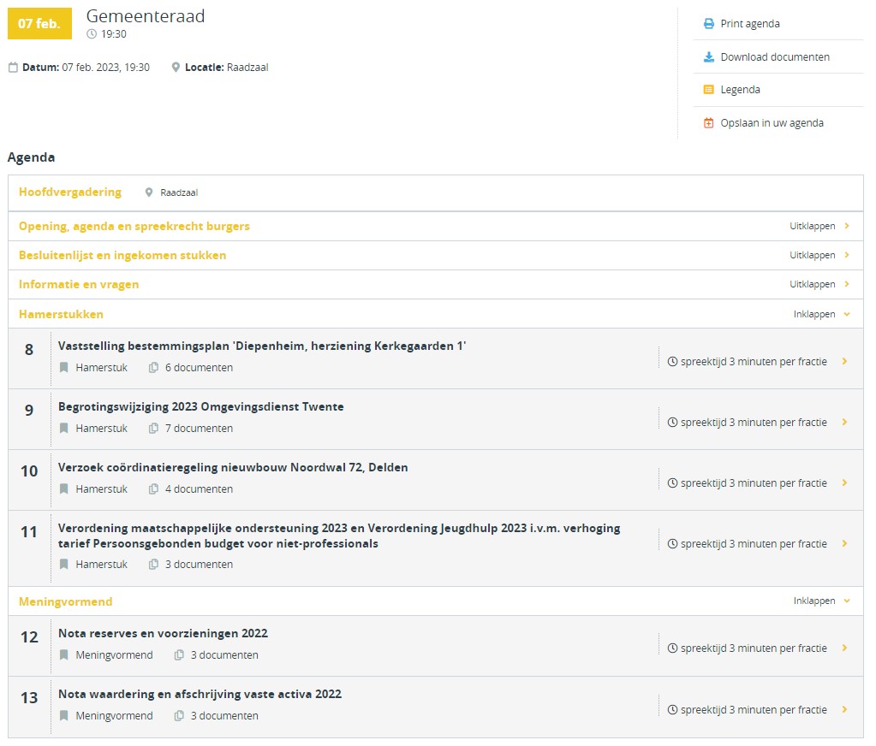The width and height of the screenshot is (876, 746).
Task: Click the spreektijd clock icon in item 13
Action: (673, 710)
